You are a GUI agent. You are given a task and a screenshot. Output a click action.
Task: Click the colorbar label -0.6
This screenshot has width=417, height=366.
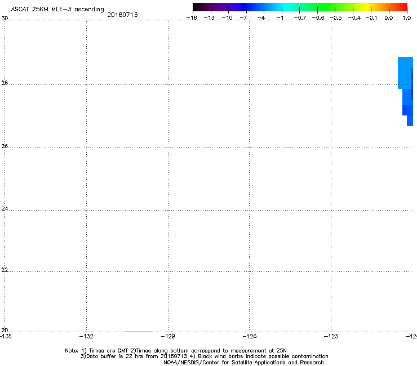click(x=318, y=18)
